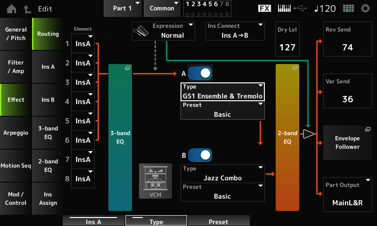Switch to the Filter / Amp tab
377x226 pixels.
[x=16, y=67]
